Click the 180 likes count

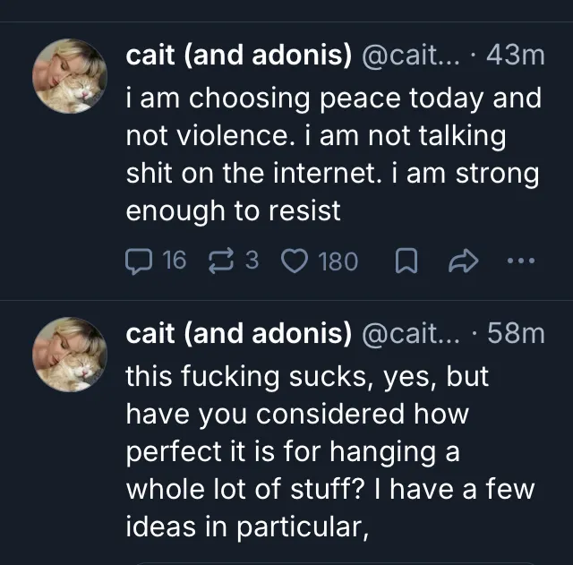338,261
